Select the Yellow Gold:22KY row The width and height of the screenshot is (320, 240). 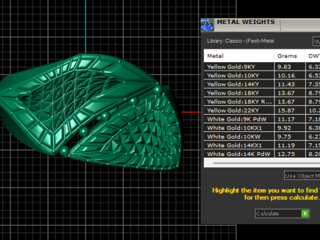[x=262, y=111]
